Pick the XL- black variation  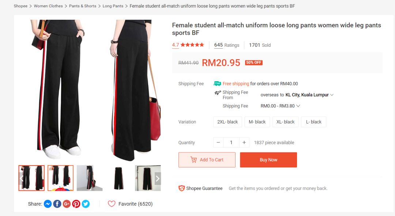coord(285,122)
